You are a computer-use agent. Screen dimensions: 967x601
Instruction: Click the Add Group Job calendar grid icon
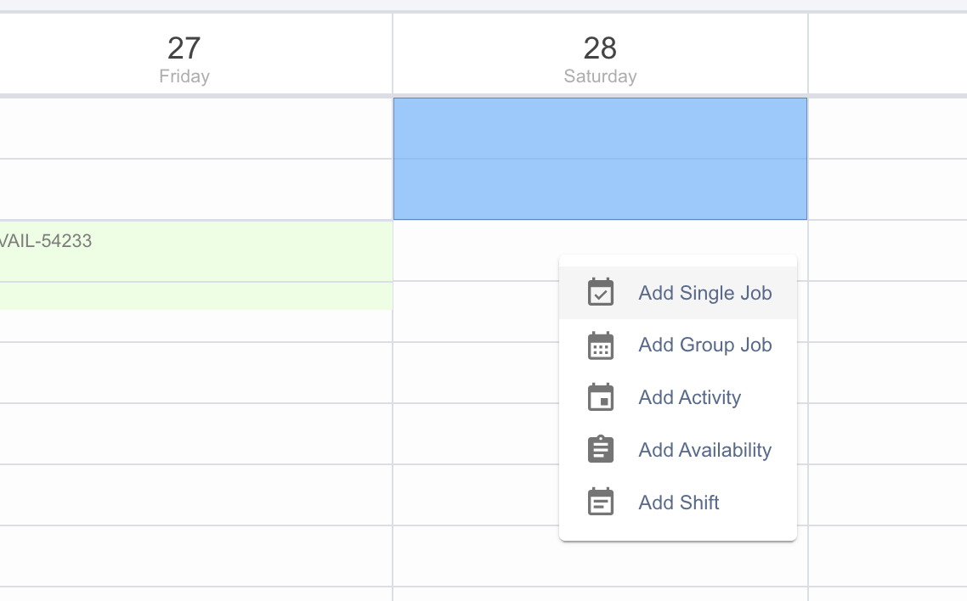click(600, 345)
